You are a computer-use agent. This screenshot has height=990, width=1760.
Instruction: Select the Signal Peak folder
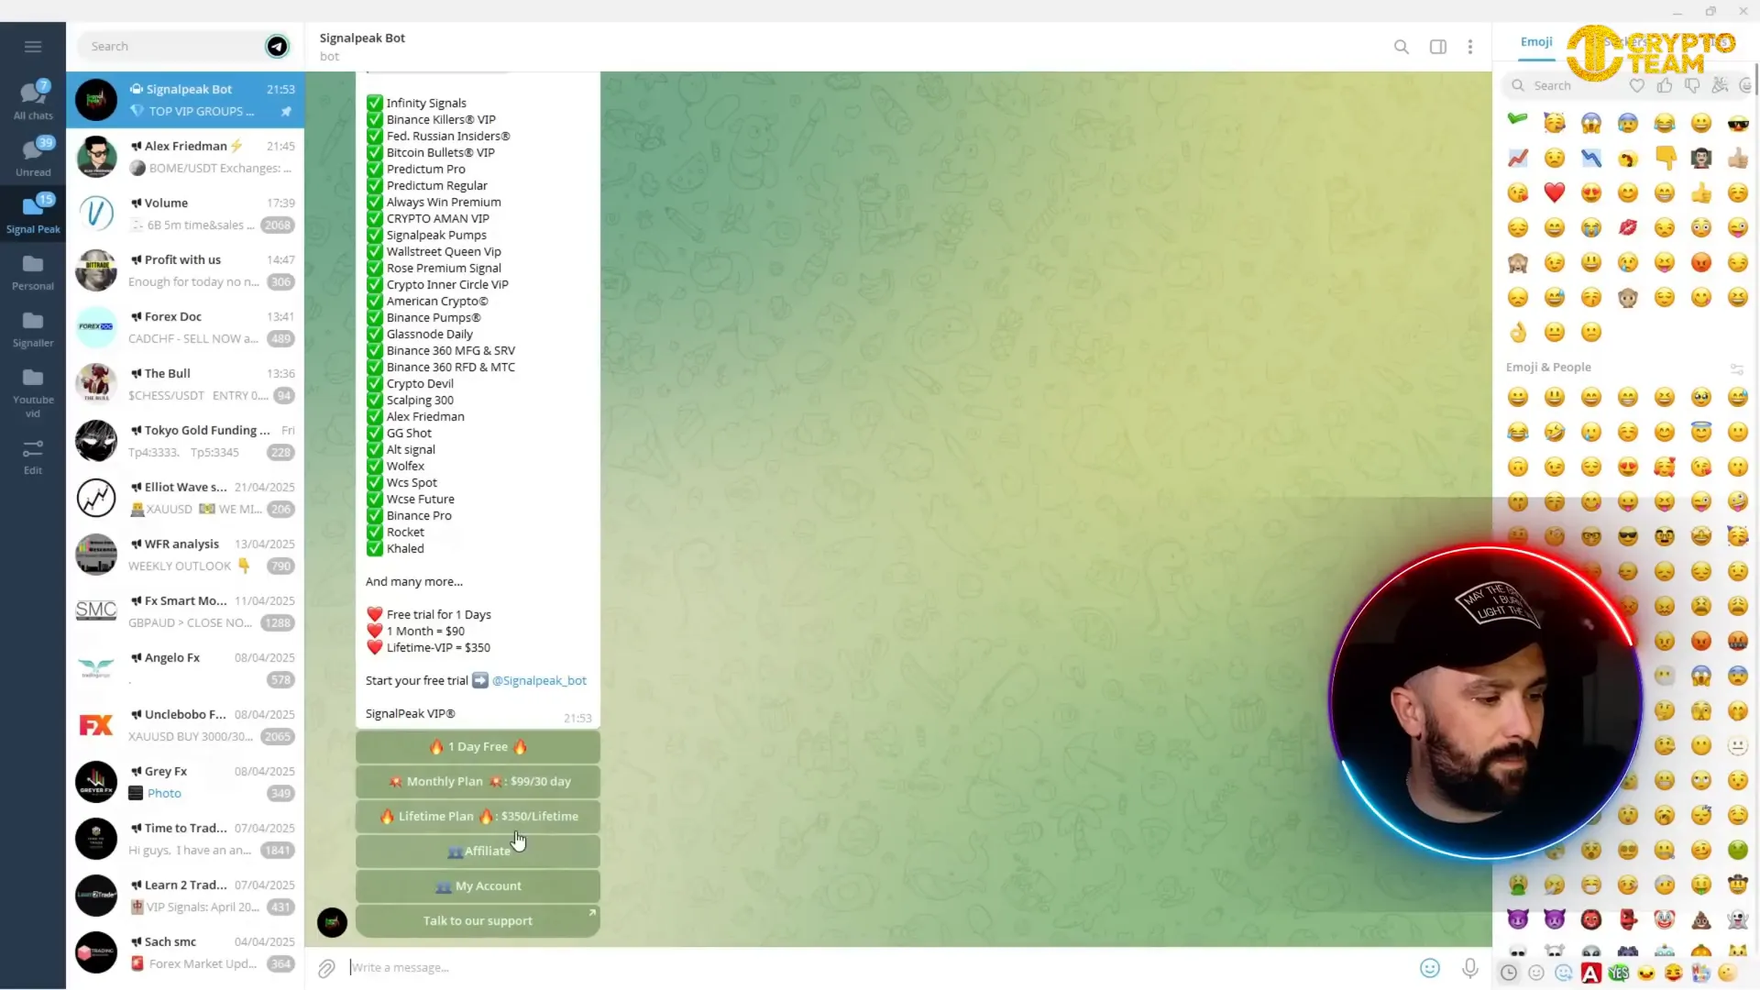pyautogui.click(x=33, y=214)
